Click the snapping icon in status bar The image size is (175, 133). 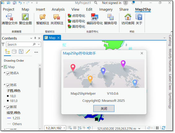tap(80, 128)
